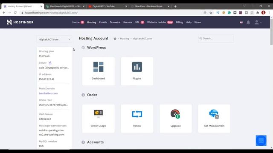Go back in browser history
This screenshot has height=153, width=273.
4,13
